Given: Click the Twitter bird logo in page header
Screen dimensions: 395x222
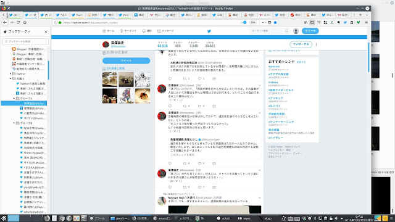Looking at the screenshot, I should [209, 31].
